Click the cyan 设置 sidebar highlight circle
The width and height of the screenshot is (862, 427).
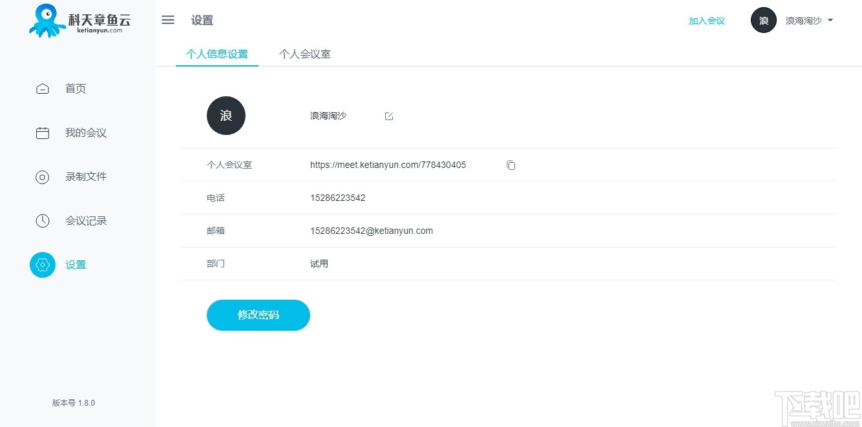(42, 264)
